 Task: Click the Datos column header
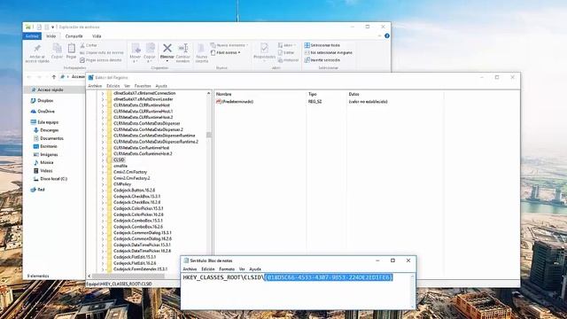pos(353,94)
